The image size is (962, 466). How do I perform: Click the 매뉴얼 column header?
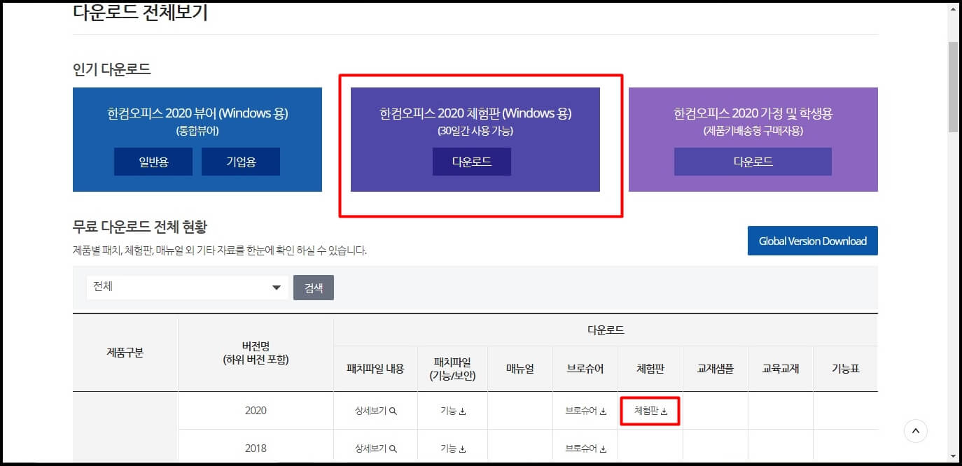(x=520, y=369)
